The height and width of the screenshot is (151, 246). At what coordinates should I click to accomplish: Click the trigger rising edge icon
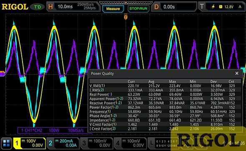(x=213, y=7)
